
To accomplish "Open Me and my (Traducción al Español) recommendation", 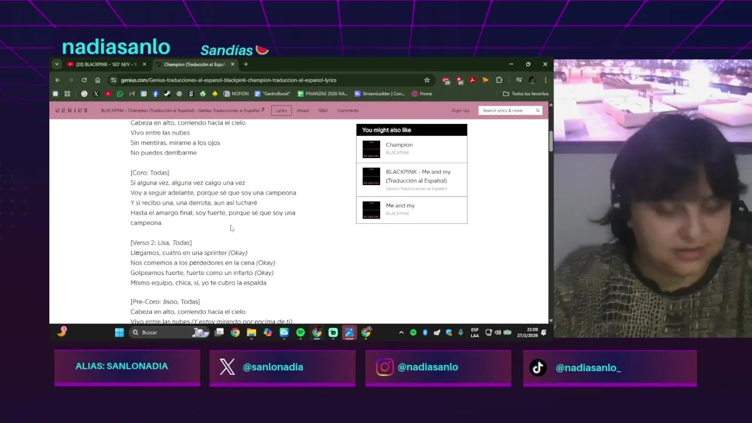I will click(x=412, y=180).
